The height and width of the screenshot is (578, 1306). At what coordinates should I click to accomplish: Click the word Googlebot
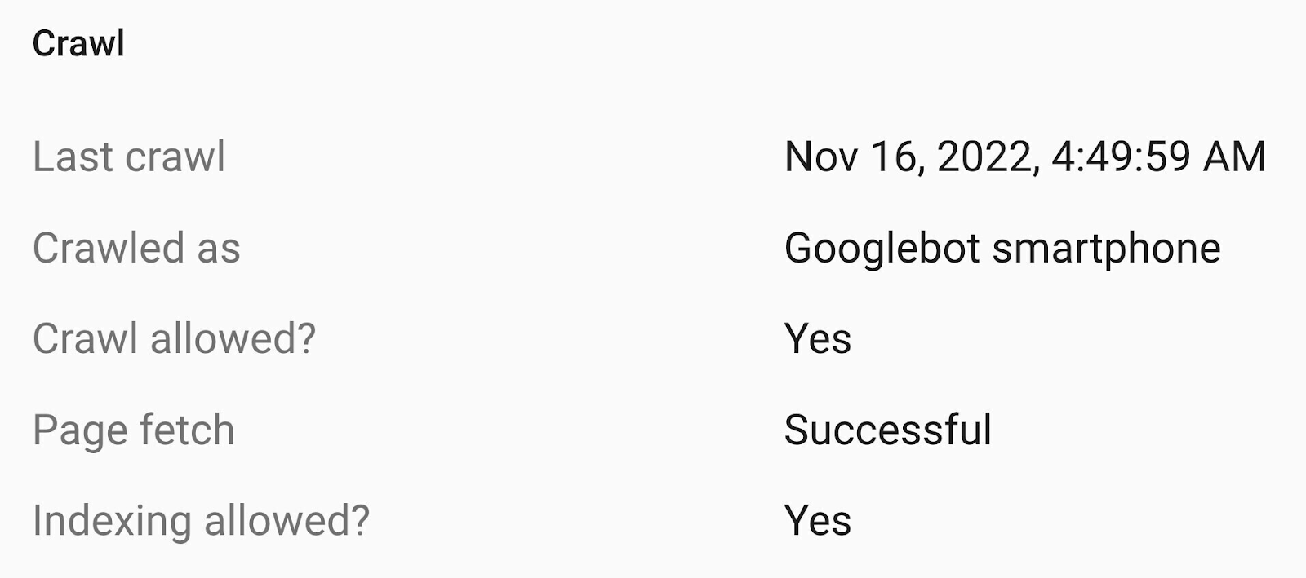(x=882, y=248)
